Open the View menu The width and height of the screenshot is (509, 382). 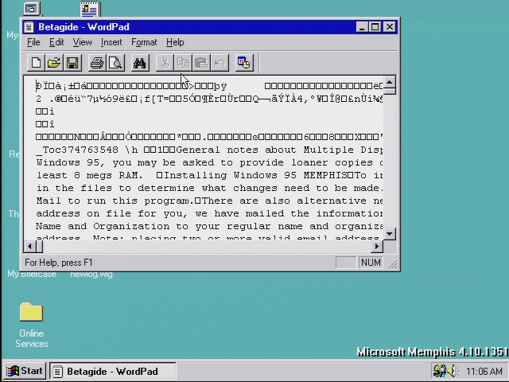point(82,42)
